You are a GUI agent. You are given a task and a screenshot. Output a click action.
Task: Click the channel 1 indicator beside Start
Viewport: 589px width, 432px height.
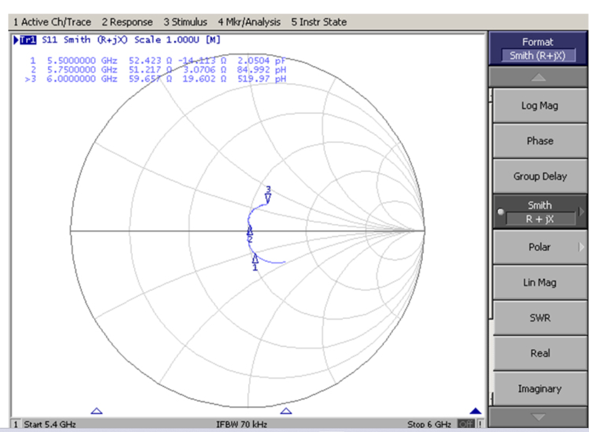coord(15,424)
